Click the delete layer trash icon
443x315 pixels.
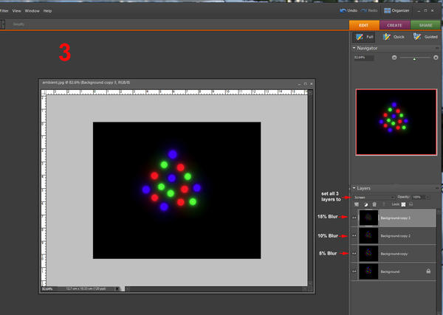click(x=374, y=204)
